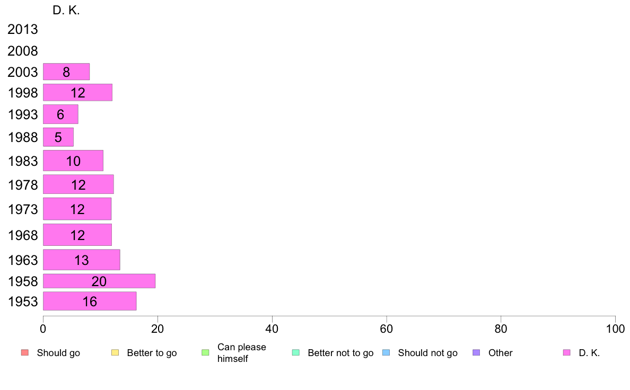The image size is (630, 390).
Task: Click the Should not go legend label
Action: [428, 353]
